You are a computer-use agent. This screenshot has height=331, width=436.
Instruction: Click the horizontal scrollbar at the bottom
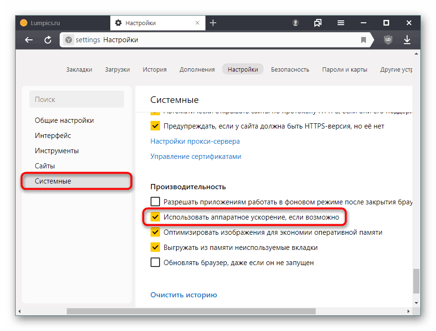pyautogui.click(x=189, y=312)
